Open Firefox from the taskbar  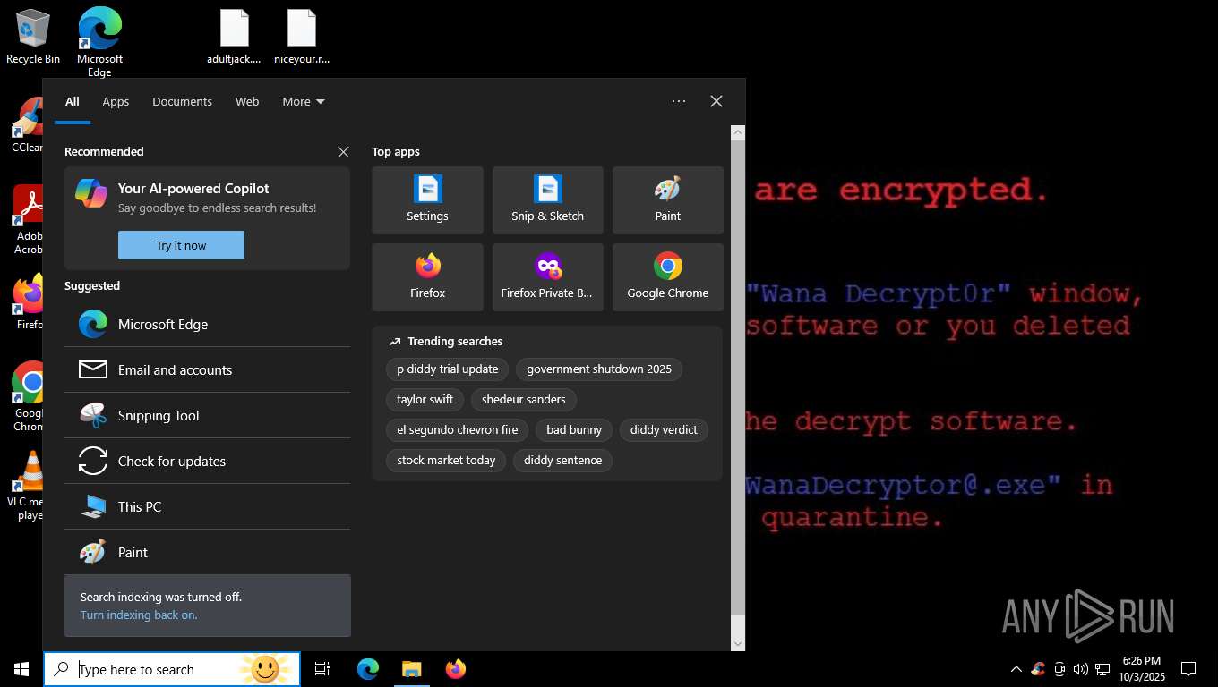pos(456,669)
